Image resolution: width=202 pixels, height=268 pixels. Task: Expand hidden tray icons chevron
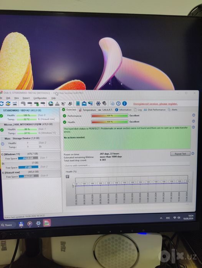pyautogui.click(x=161, y=218)
